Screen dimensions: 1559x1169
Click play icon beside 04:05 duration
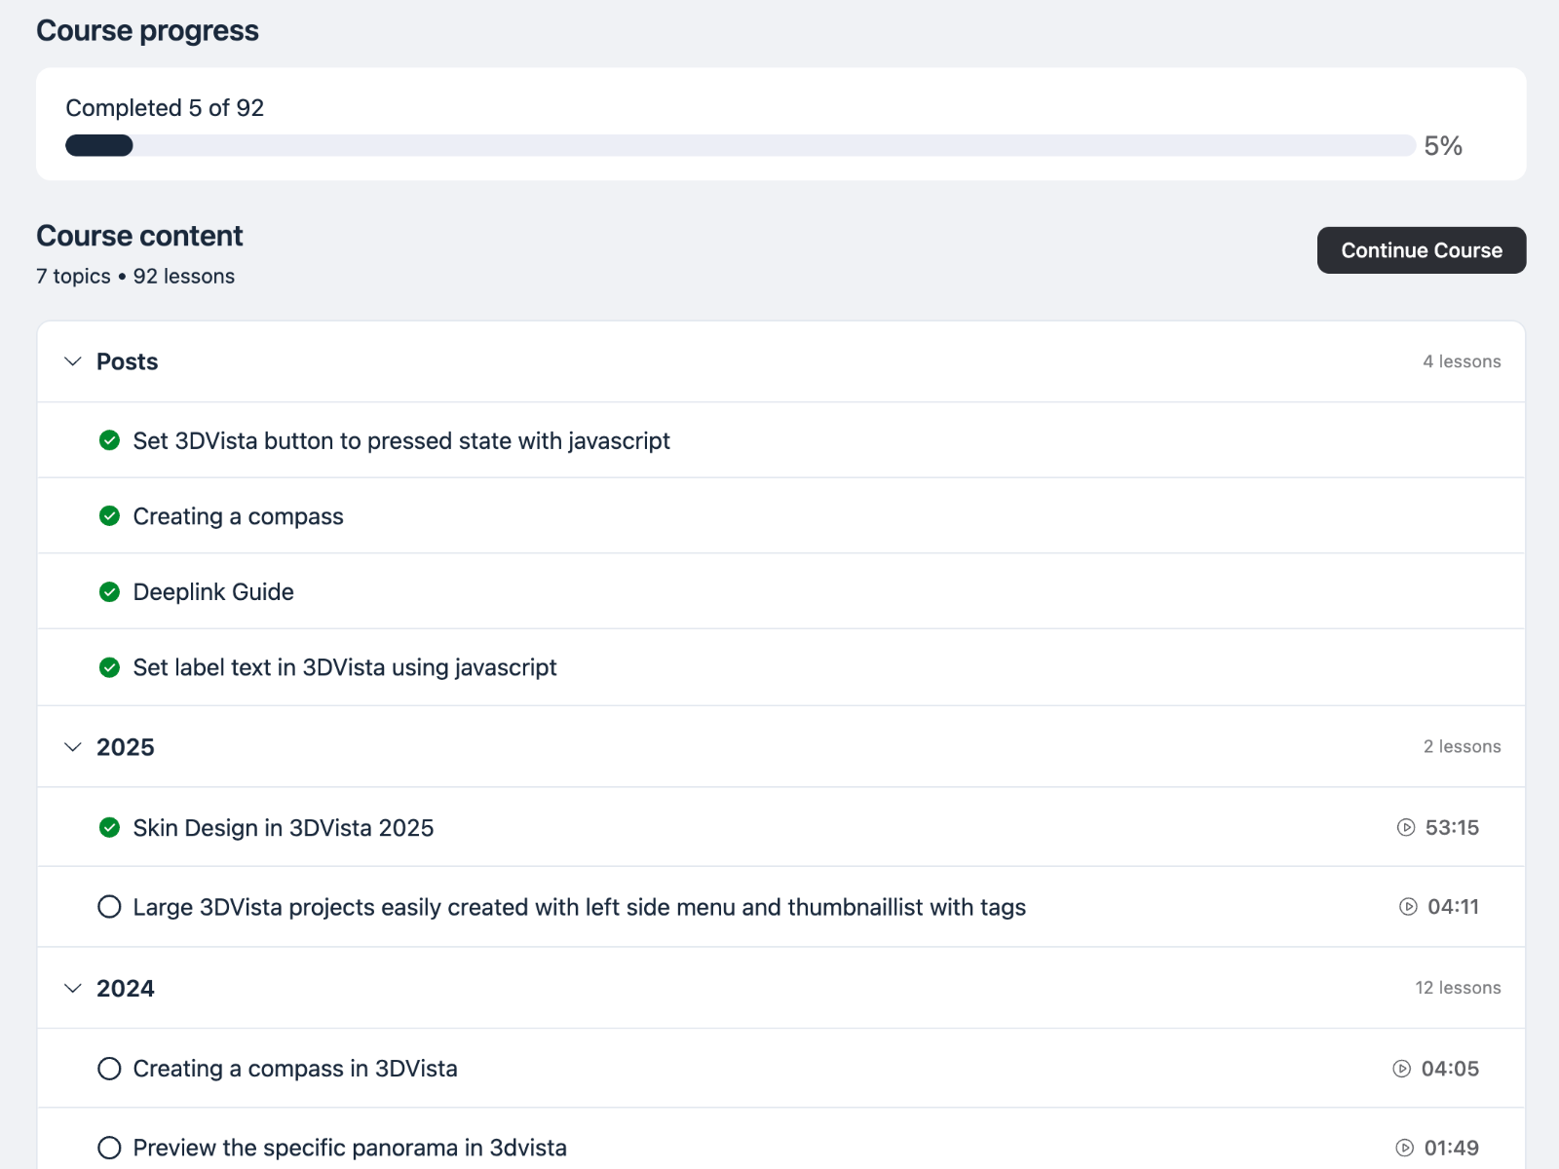1402,1069
